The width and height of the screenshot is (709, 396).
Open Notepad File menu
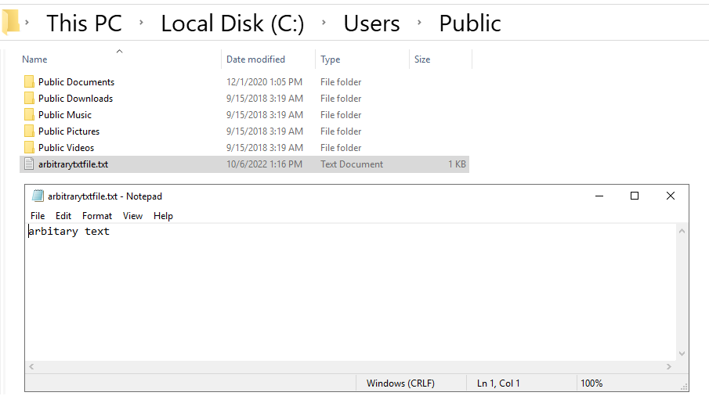coord(38,216)
